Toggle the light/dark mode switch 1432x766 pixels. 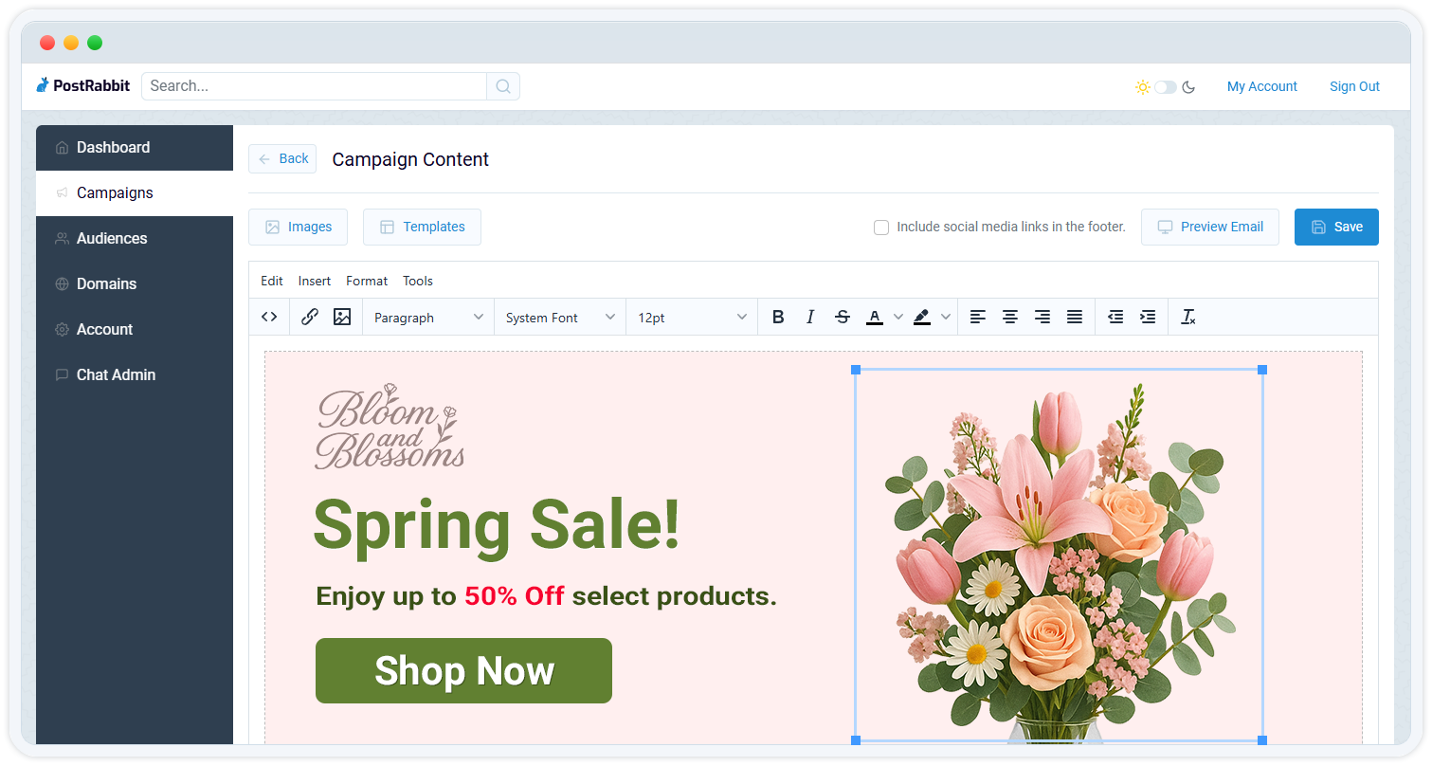[x=1166, y=87]
